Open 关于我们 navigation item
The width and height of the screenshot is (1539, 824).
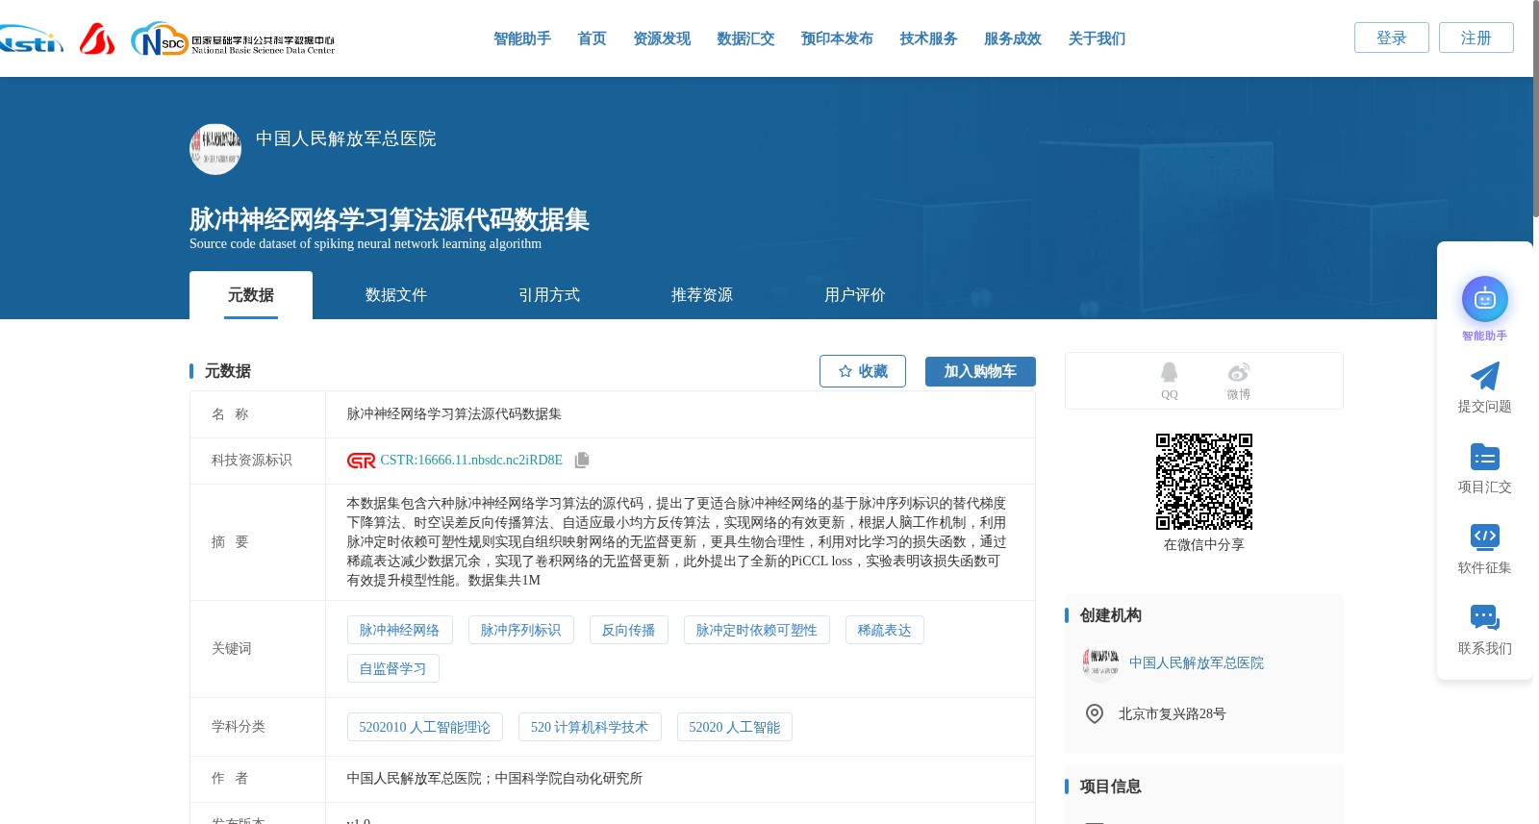pos(1097,38)
